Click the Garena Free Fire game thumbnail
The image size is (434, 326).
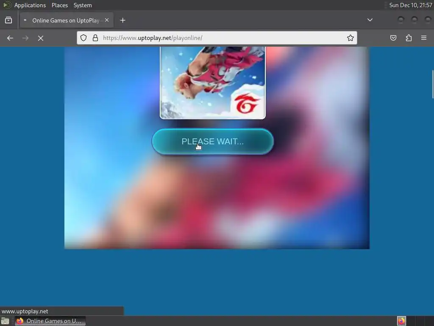coord(213,83)
